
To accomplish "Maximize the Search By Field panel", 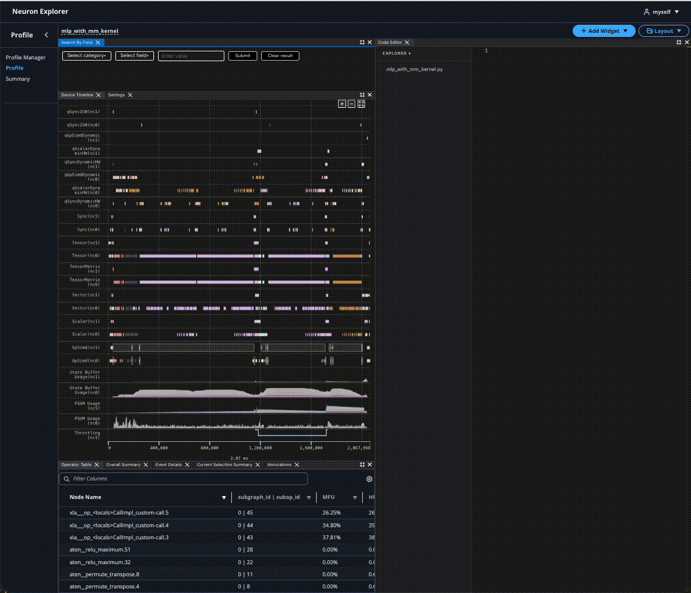I will click(x=362, y=43).
